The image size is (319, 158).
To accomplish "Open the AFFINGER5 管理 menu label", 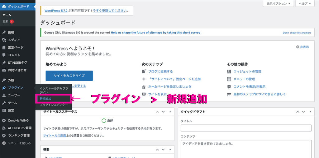I will click(20, 128).
